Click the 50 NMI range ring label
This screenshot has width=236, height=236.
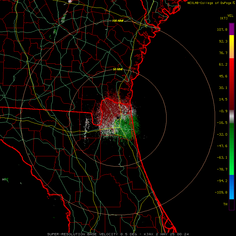[x=118, y=69]
